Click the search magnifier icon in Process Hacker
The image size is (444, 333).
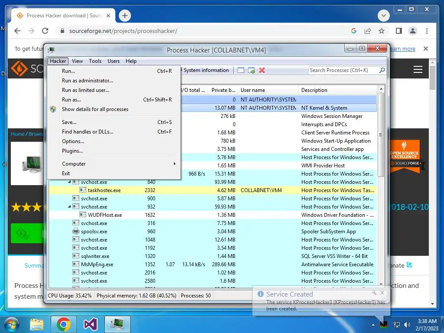(382, 70)
